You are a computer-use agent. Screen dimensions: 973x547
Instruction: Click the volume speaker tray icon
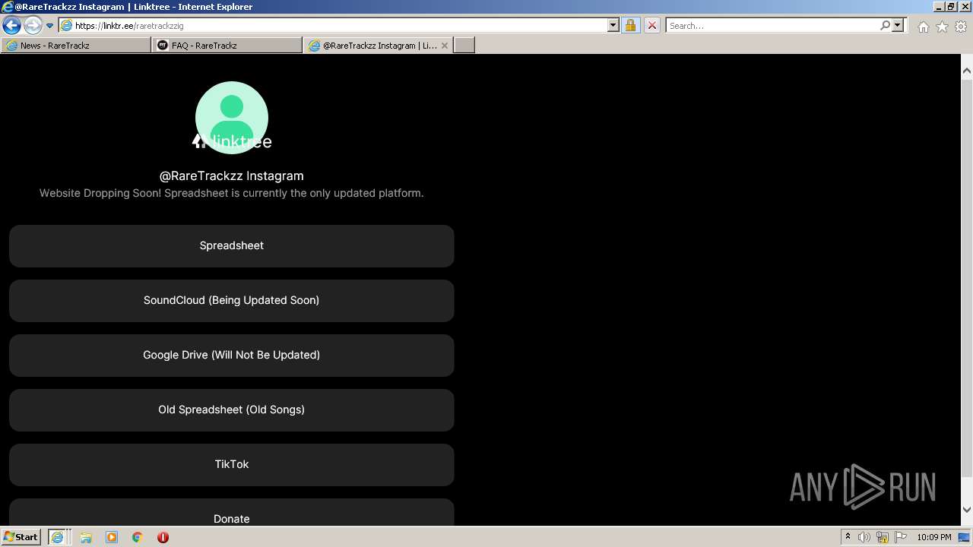(x=864, y=537)
